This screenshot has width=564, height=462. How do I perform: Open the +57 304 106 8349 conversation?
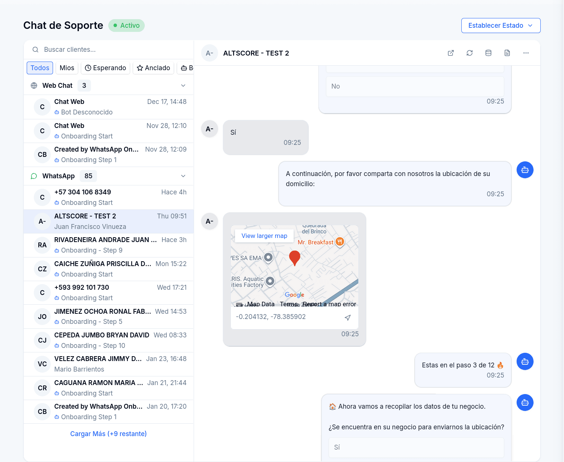pos(109,197)
